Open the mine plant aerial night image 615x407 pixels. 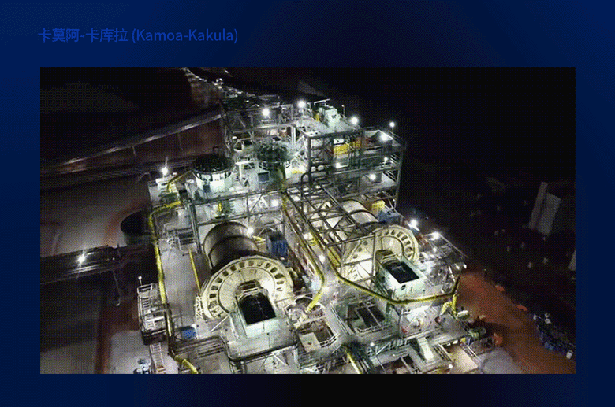307,220
